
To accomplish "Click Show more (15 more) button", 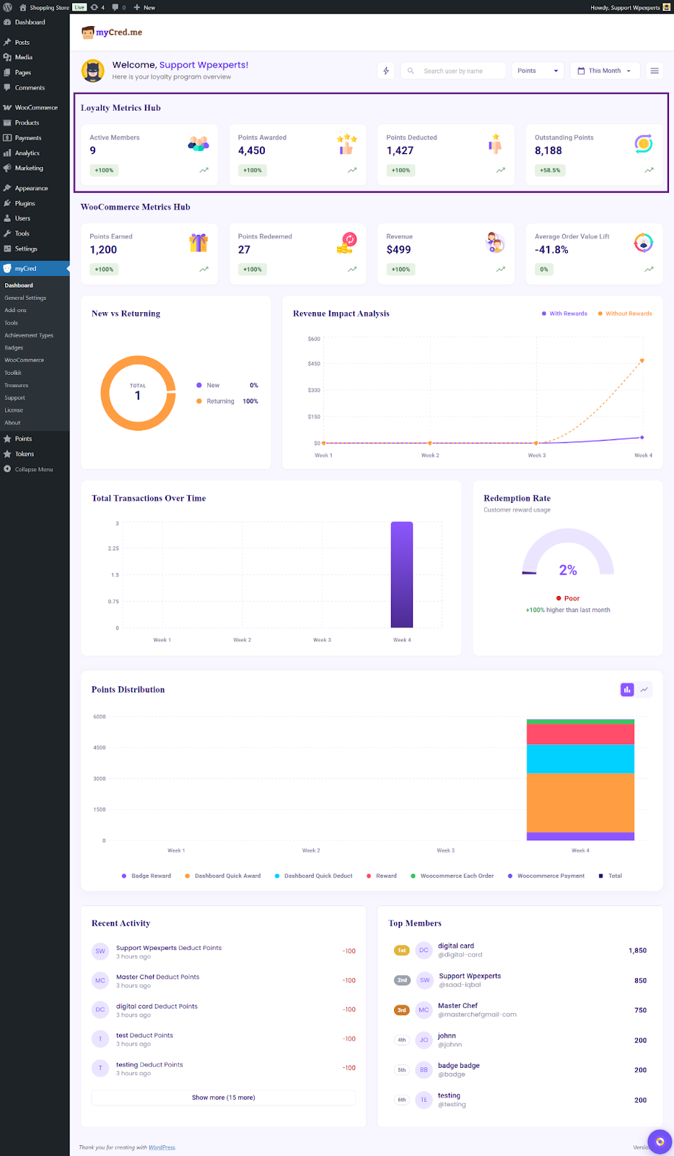I will 223,1097.
